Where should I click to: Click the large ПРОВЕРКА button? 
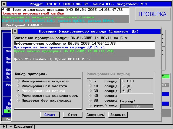[x=153, y=14]
